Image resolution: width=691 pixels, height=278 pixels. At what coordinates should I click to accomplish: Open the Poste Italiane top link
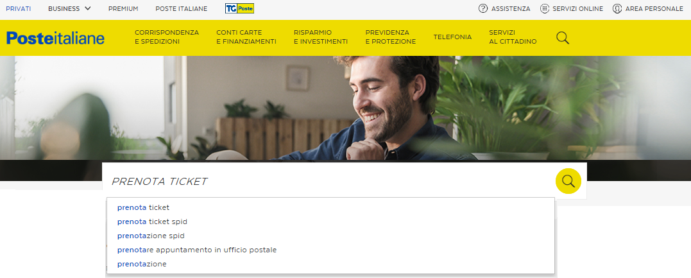[181, 8]
